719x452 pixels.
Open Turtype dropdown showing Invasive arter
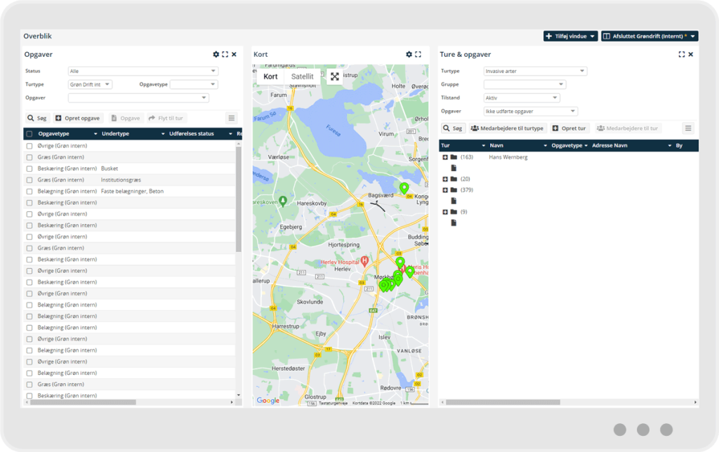pyautogui.click(x=535, y=71)
